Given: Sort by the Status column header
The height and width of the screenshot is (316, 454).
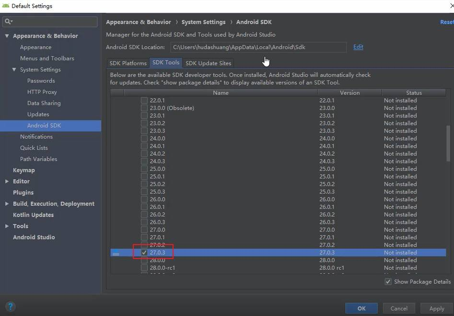Looking at the screenshot, I should coord(414,93).
